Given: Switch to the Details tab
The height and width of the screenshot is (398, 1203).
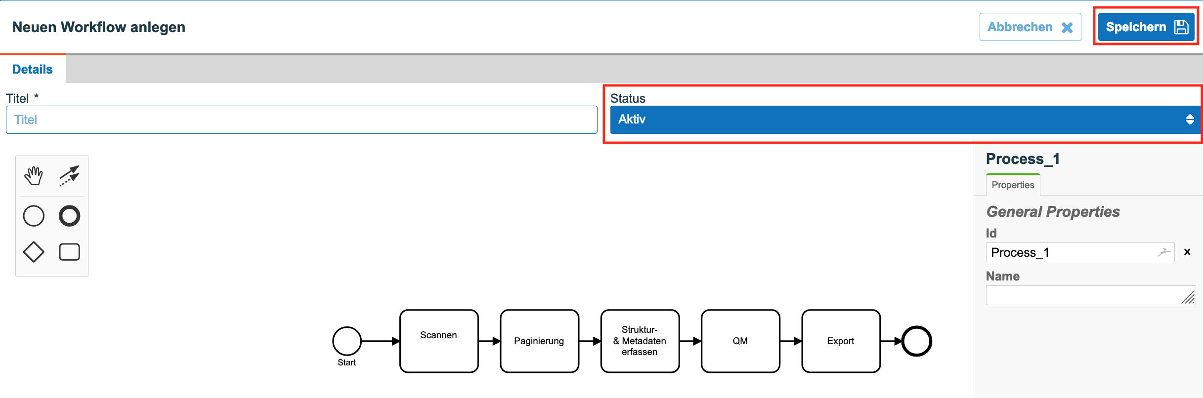Looking at the screenshot, I should click(33, 69).
